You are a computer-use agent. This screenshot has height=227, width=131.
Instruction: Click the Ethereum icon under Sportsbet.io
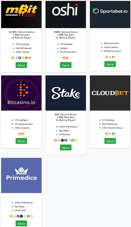(x=110, y=57)
